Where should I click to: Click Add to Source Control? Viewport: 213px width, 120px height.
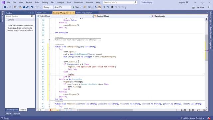tap(192, 118)
